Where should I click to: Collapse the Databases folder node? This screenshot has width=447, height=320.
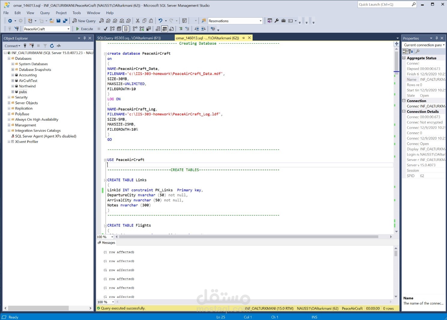[9, 59]
